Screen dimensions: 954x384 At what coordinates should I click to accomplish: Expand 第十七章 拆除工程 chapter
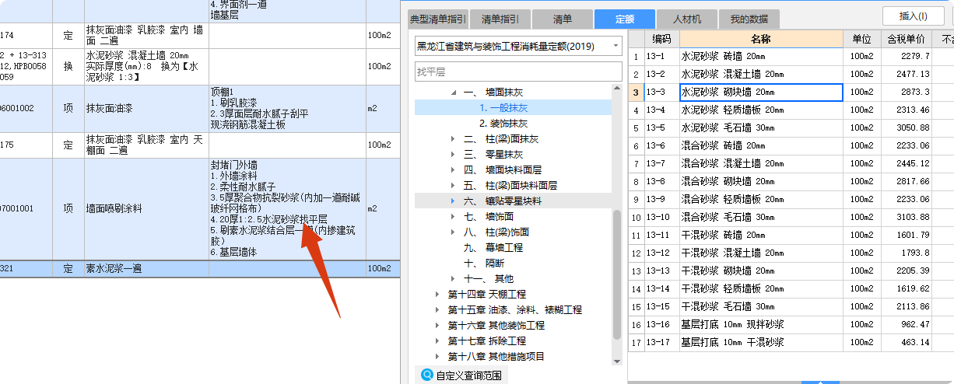(438, 341)
